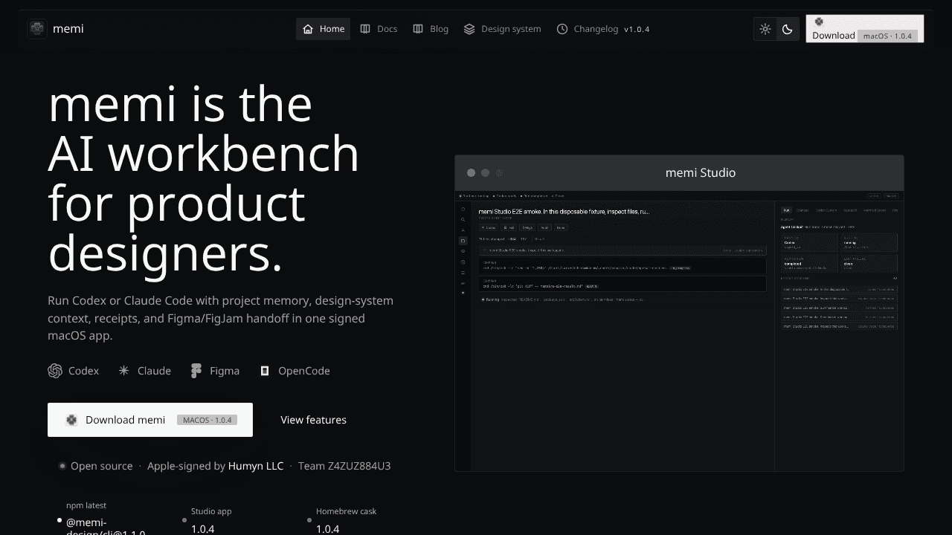Click the Design system layers icon
The width and height of the screenshot is (952, 535).
tap(469, 29)
